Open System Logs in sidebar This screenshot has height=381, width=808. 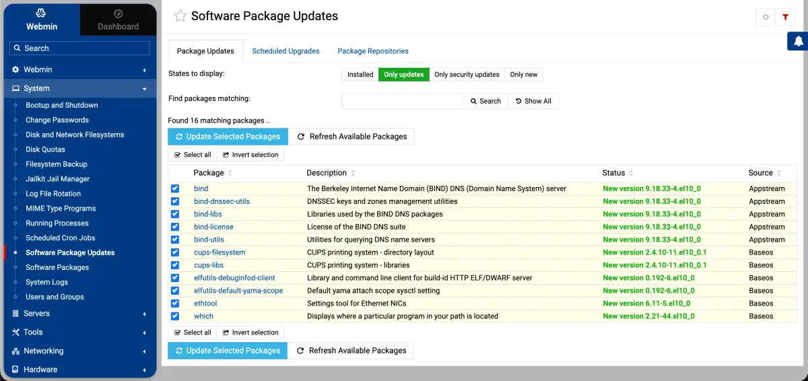coord(46,283)
